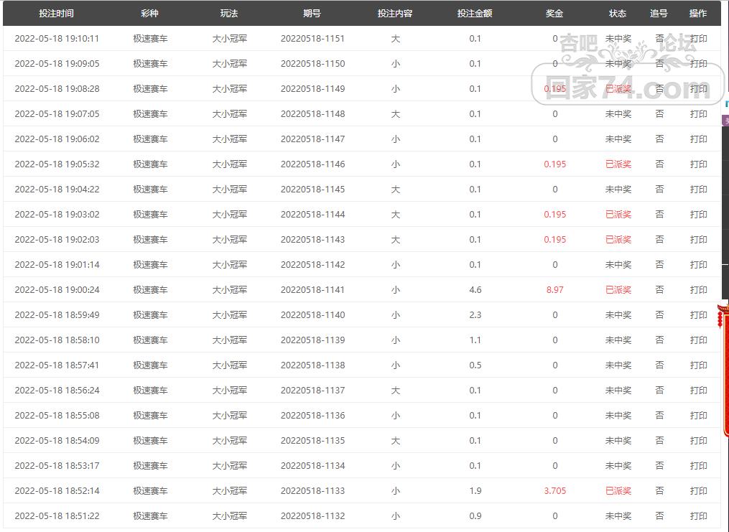Click the 投注时间 column header
This screenshot has height=532, width=729.
pyautogui.click(x=56, y=14)
